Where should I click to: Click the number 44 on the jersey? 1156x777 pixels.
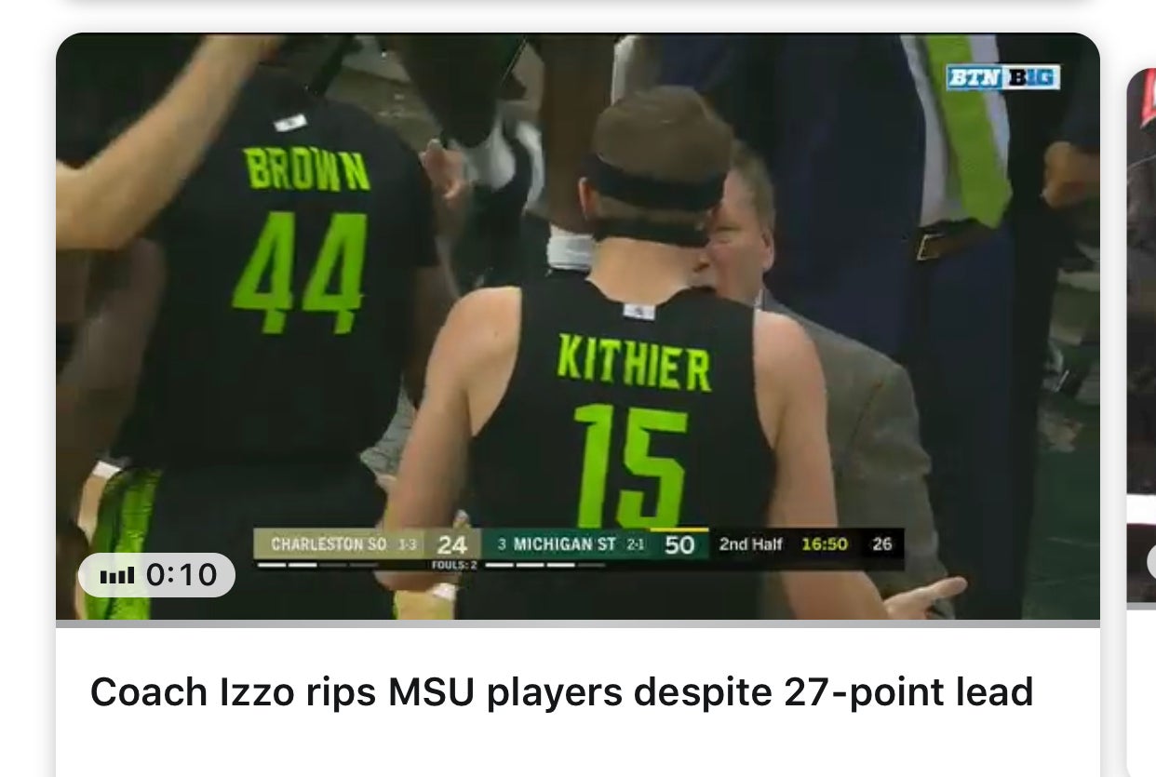[300, 271]
